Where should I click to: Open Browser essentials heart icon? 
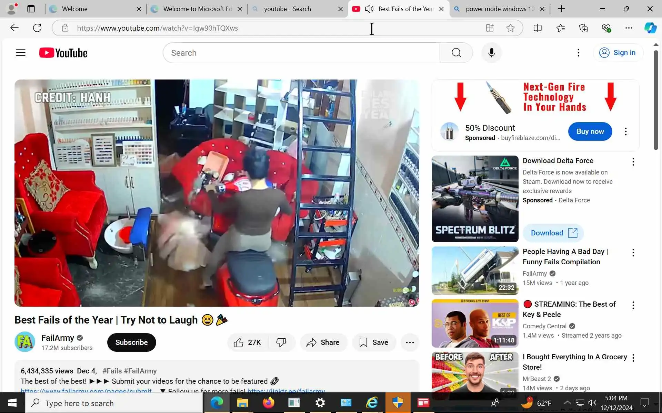[606, 28]
